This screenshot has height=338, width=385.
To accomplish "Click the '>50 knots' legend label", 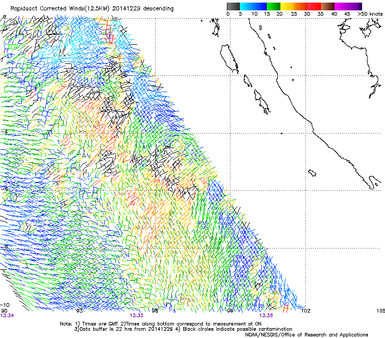I will [x=370, y=14].
